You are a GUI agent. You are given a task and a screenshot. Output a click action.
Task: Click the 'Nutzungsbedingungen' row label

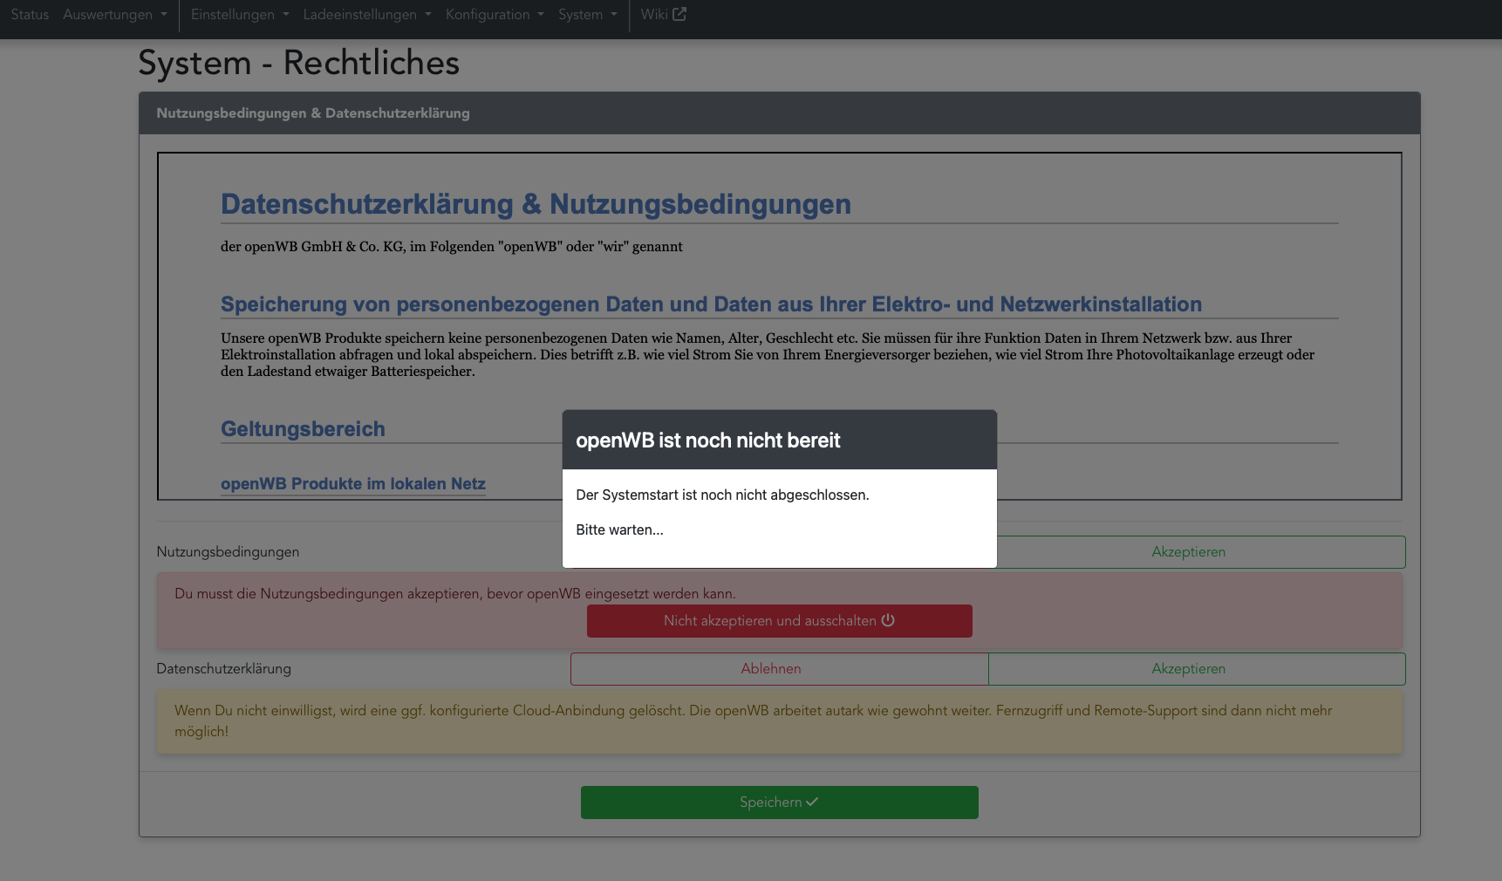[x=228, y=552]
